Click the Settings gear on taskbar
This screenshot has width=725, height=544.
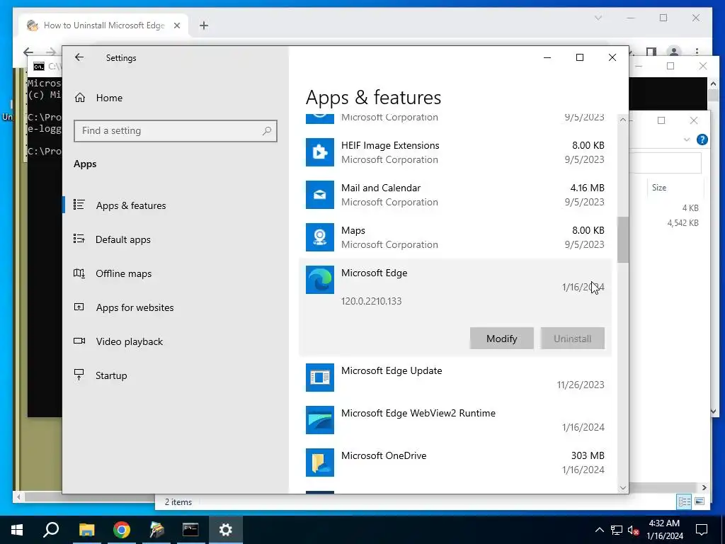[x=226, y=530]
